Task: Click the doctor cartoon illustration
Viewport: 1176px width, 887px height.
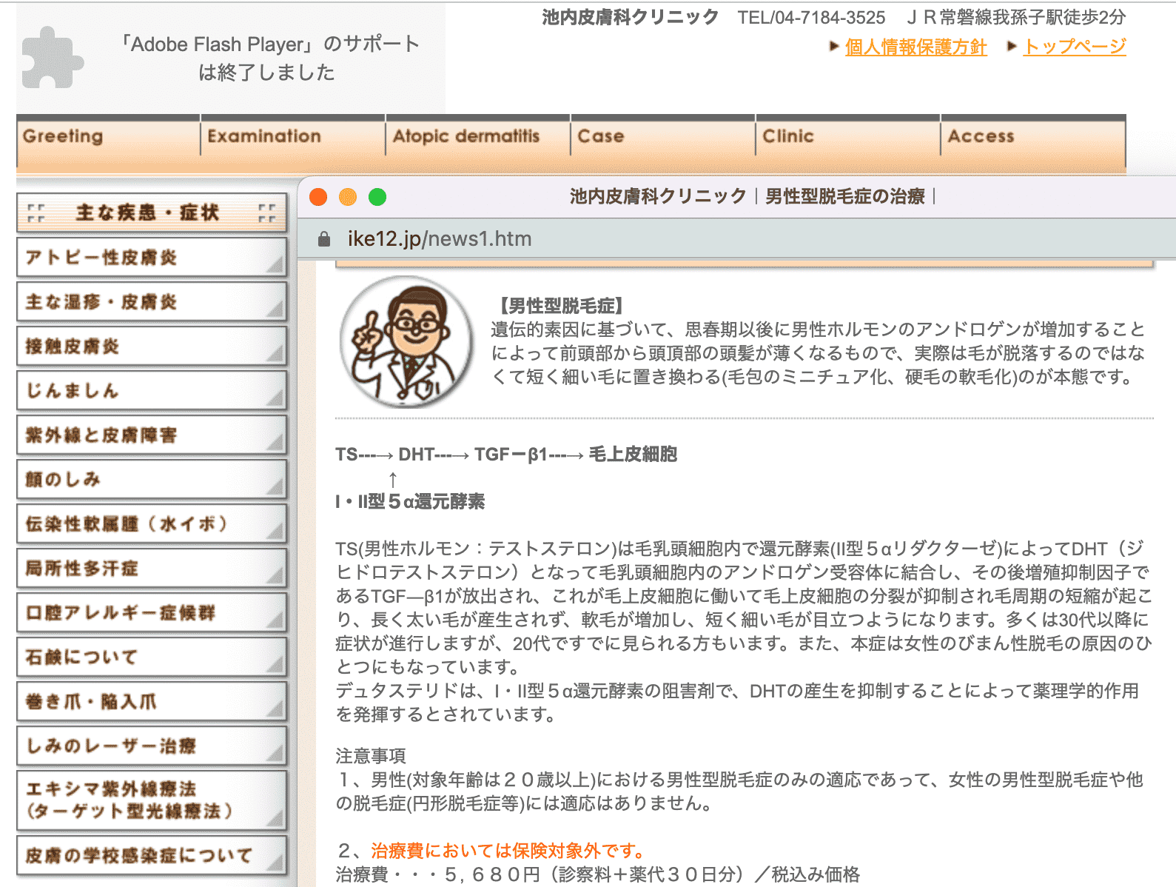Action: tap(406, 341)
